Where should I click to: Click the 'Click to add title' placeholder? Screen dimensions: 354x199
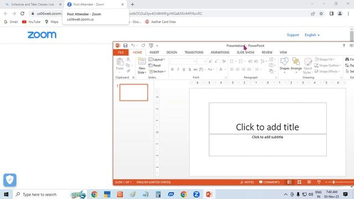click(x=268, y=118)
